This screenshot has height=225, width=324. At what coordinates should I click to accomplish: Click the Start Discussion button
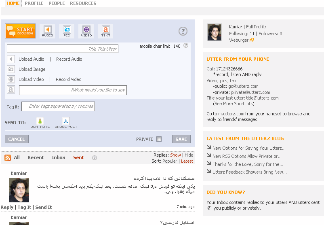pyautogui.click(x=20, y=31)
